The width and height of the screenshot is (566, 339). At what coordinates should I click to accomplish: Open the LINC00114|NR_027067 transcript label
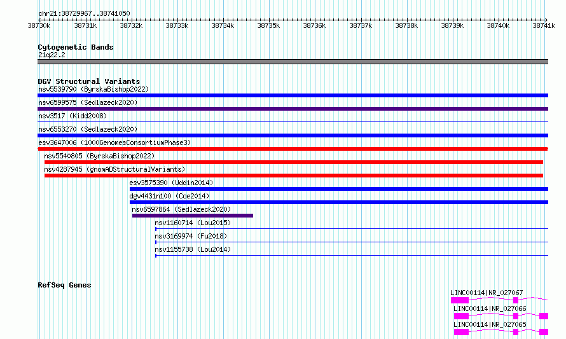point(487,293)
